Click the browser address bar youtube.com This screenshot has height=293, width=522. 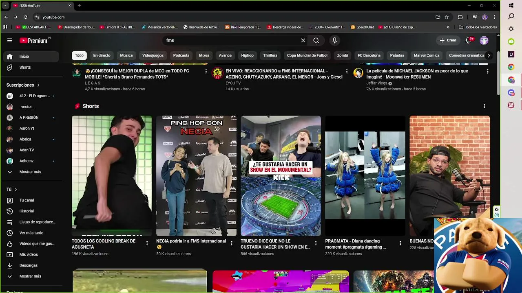[232, 17]
